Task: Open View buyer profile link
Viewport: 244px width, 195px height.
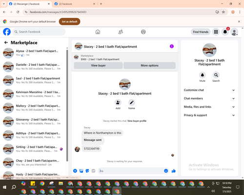Action: (137, 121)
